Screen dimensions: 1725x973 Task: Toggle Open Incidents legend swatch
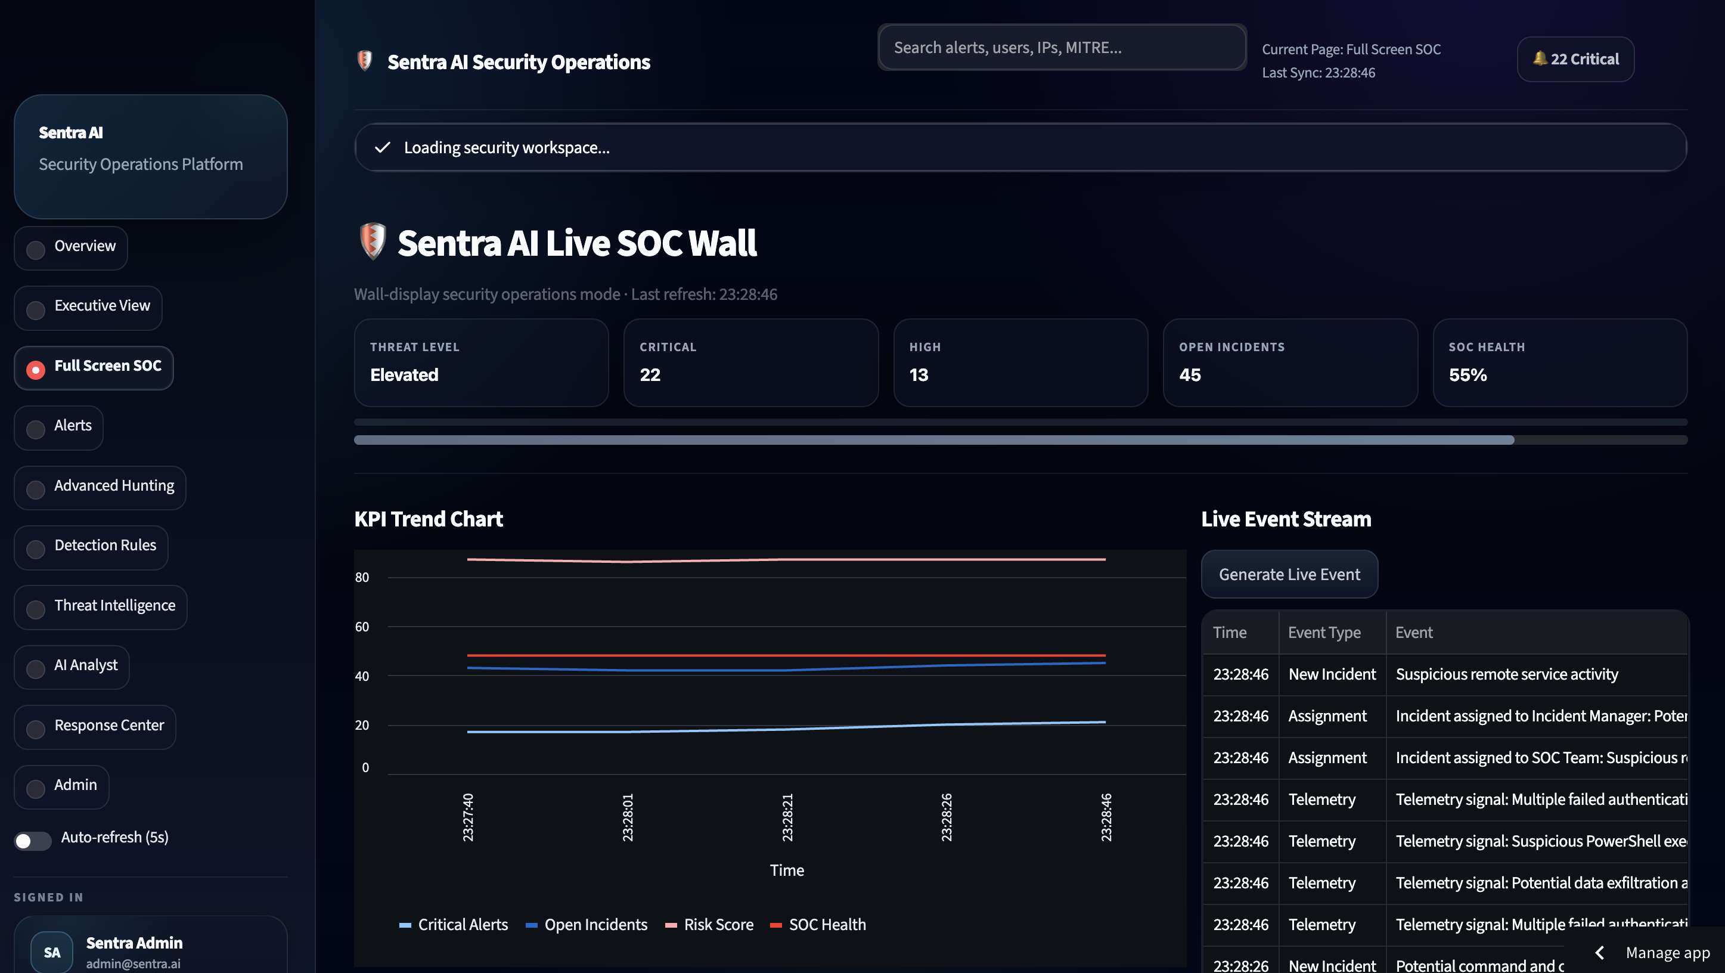(532, 925)
